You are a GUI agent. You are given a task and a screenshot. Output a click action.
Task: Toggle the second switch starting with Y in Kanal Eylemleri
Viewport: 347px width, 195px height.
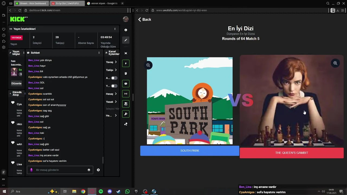tap(114, 86)
